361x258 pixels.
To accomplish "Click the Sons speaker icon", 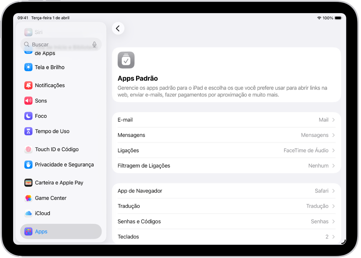I will click(27, 100).
